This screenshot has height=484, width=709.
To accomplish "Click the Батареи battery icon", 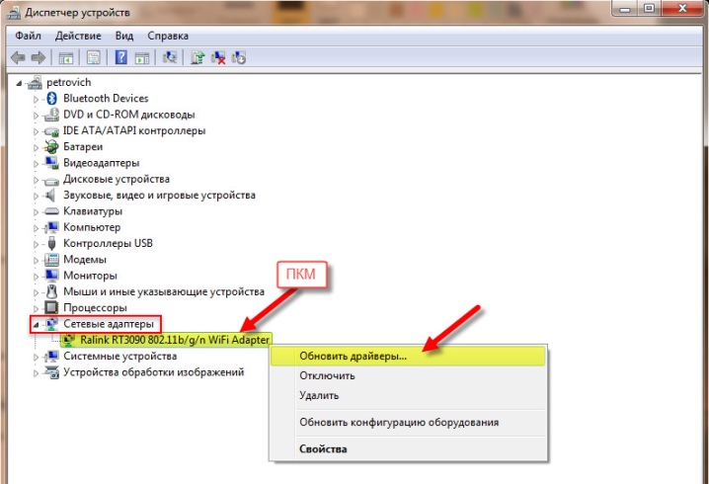I will (51, 146).
